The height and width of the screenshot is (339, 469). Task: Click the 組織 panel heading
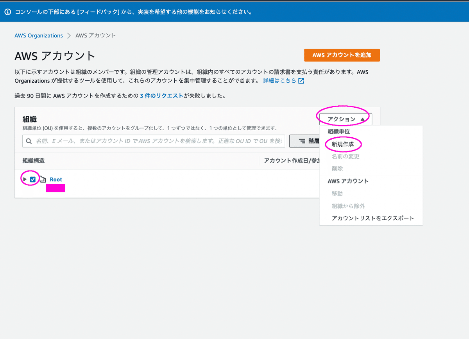(30, 119)
